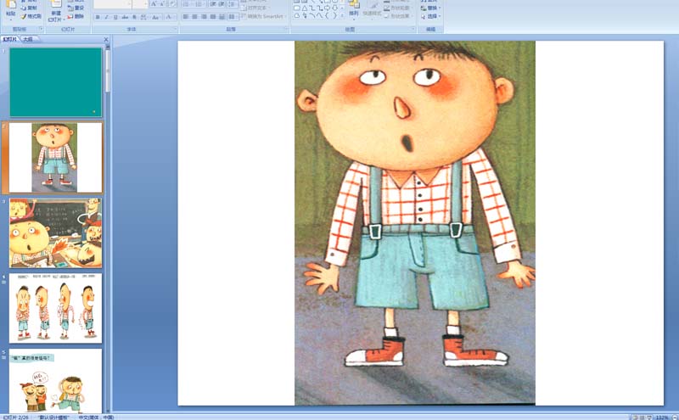Switch to the Outline (大纲) pane tab

coord(28,39)
